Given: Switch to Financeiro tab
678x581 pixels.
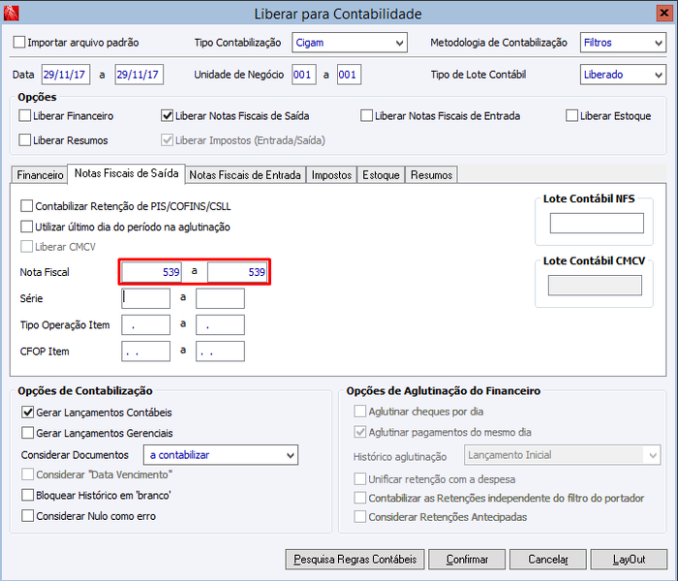Looking at the screenshot, I should pyautogui.click(x=40, y=175).
